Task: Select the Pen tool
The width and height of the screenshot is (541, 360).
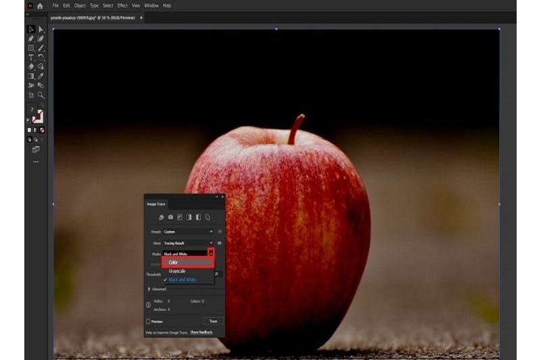Action: 31,38
